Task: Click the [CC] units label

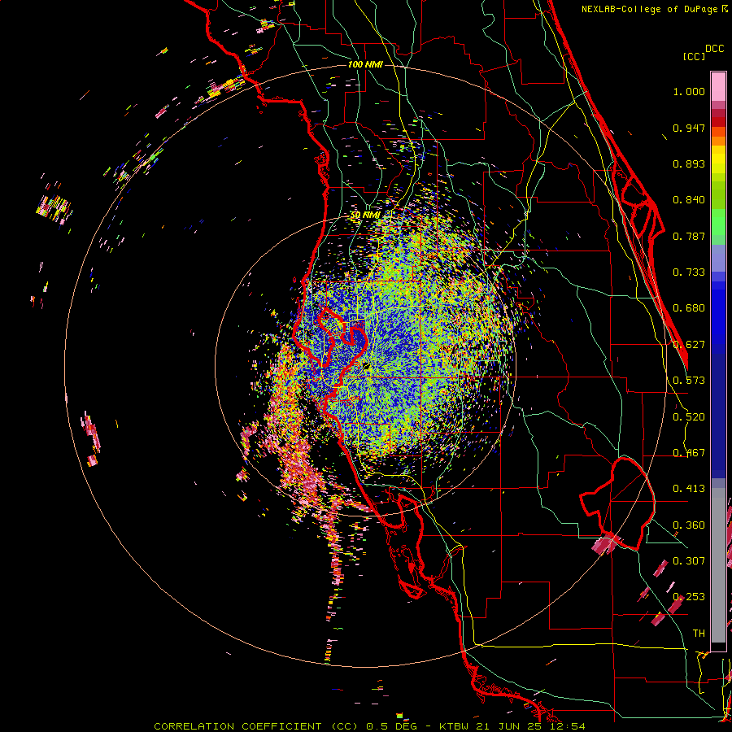Action: click(x=694, y=56)
